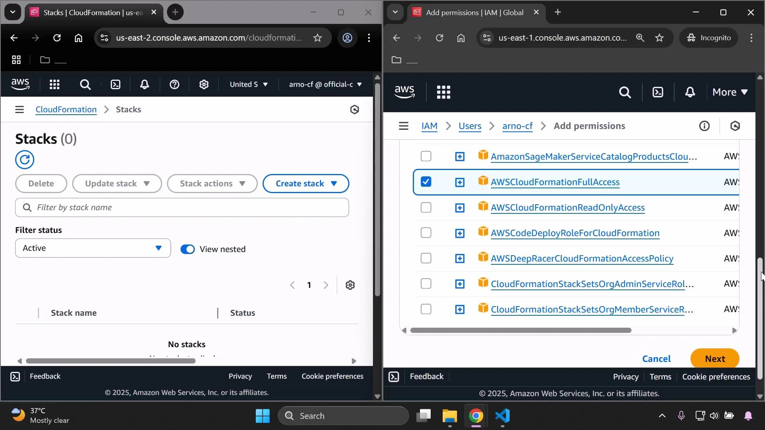
Task: Open the Active filter status dropdown
Action: coord(92,248)
